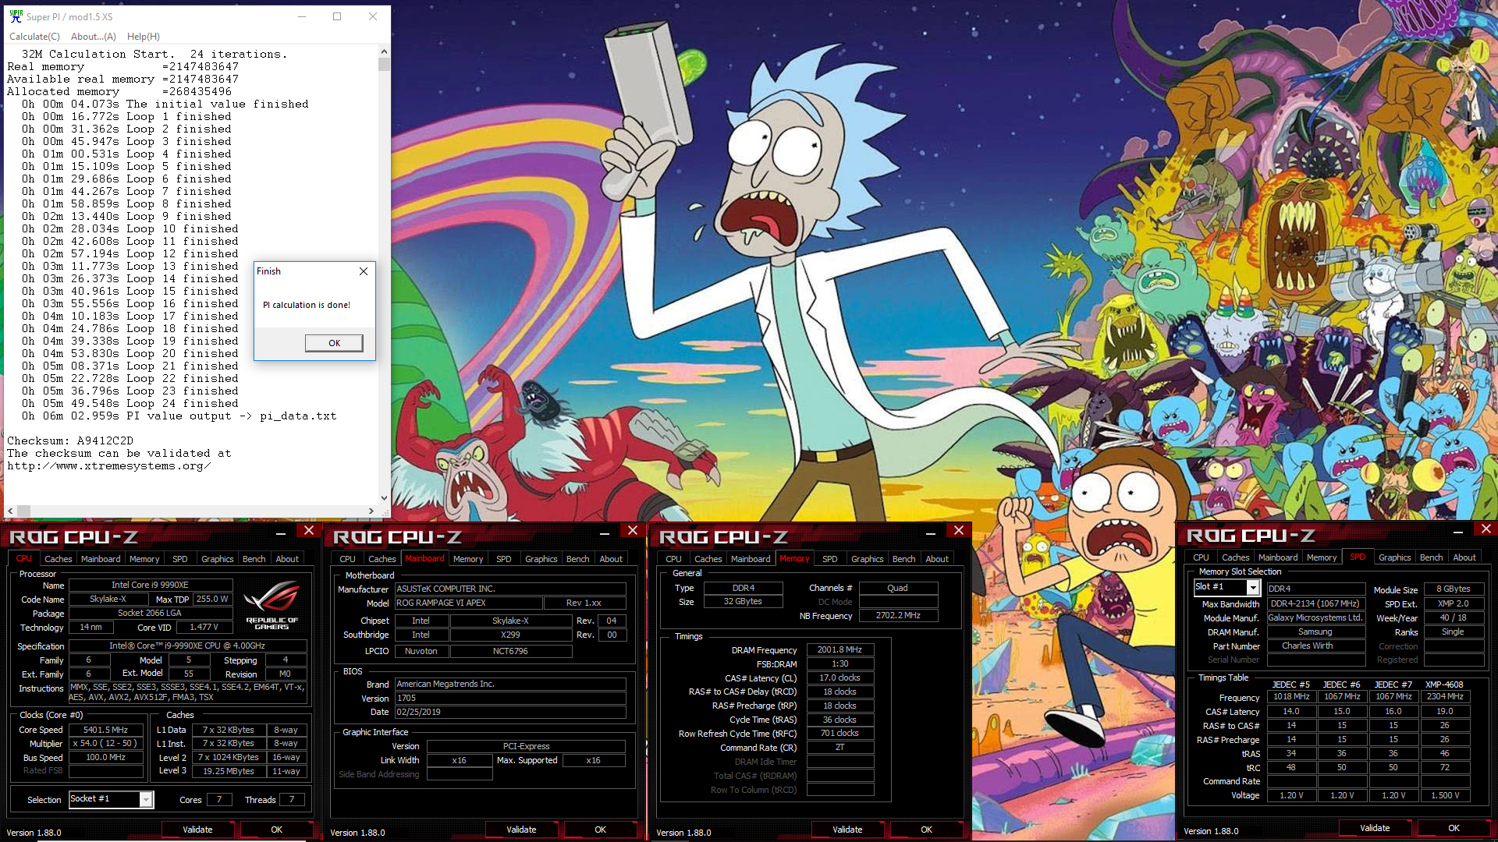This screenshot has width=1498, height=842.
Task: Select About tab in the Memory CPU-Z window
Action: [x=937, y=559]
